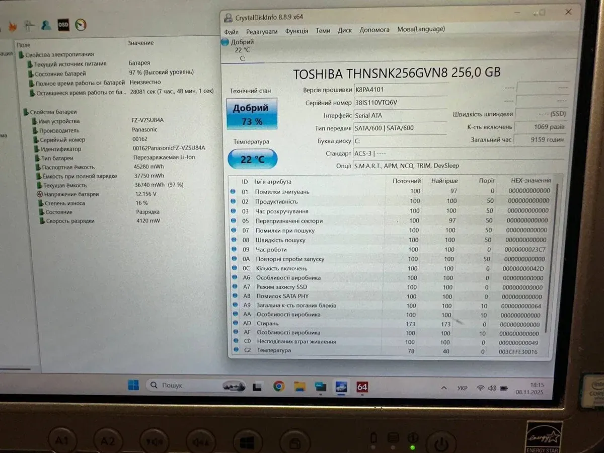Viewport: 604px width, 453px height.
Task: Click the blue user silhouette toolbar icon
Action: click(x=46, y=25)
